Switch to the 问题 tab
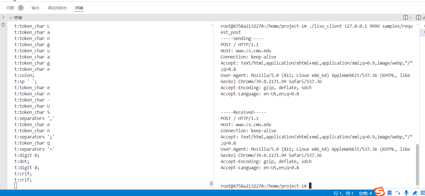425x196 pixels. click(10, 8)
